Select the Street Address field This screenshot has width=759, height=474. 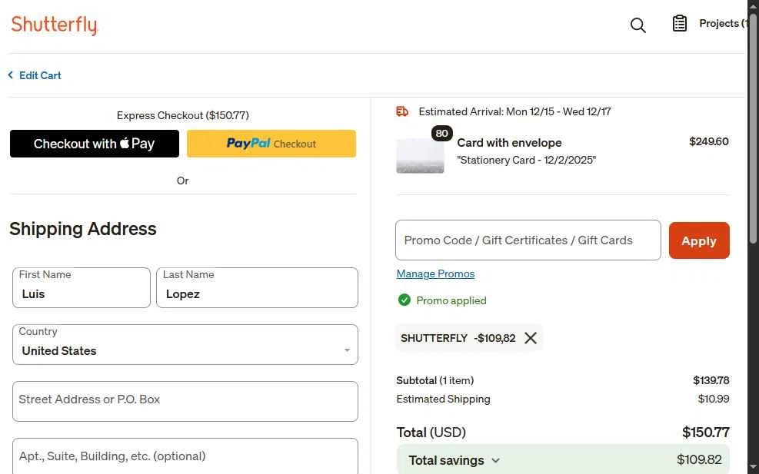(185, 401)
